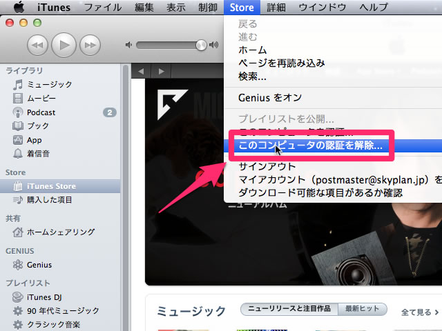Open the ファイル menu
The height and width of the screenshot is (331, 442).
pyautogui.click(x=103, y=8)
